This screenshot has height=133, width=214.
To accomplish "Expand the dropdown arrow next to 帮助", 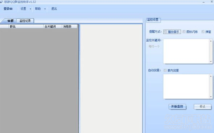I will coord(45,9).
